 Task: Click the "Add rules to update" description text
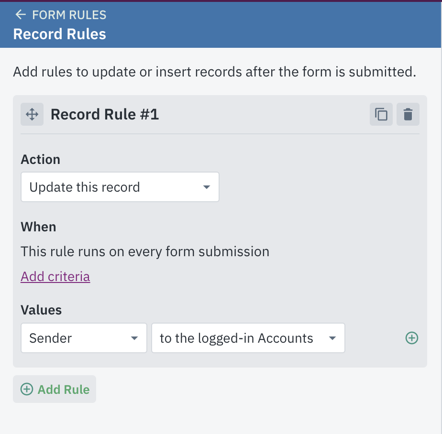pyautogui.click(x=214, y=72)
